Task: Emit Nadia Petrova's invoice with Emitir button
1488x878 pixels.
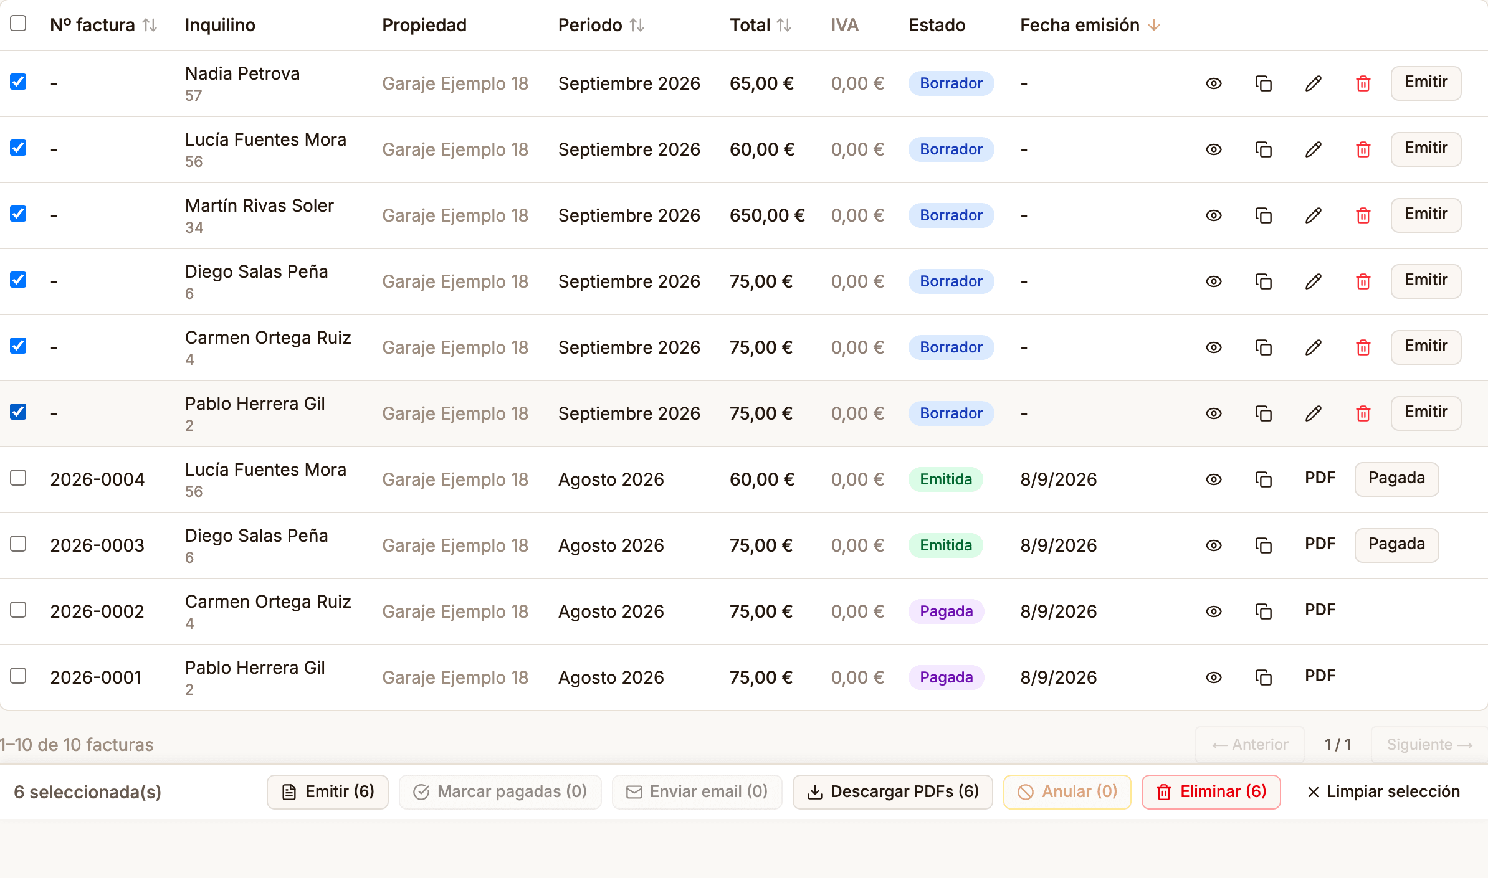Action: [1426, 83]
